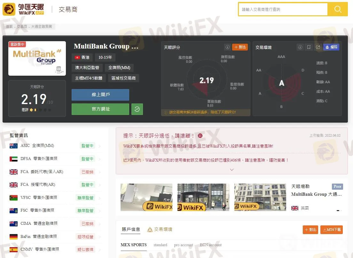Click the 澳大利亞監管 tag
353x258 pixels.
[87, 68]
